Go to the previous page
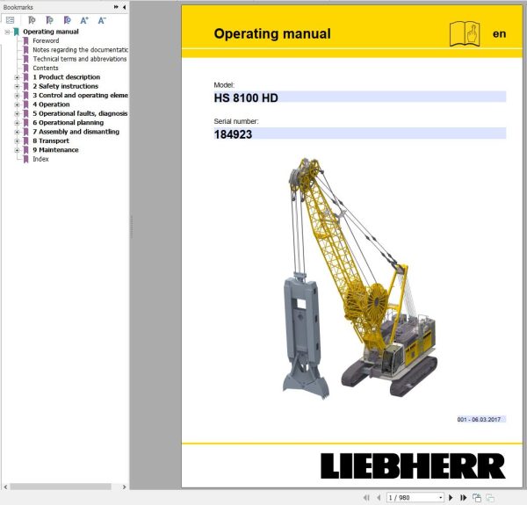The width and height of the screenshot is (527, 505). pyautogui.click(x=379, y=497)
